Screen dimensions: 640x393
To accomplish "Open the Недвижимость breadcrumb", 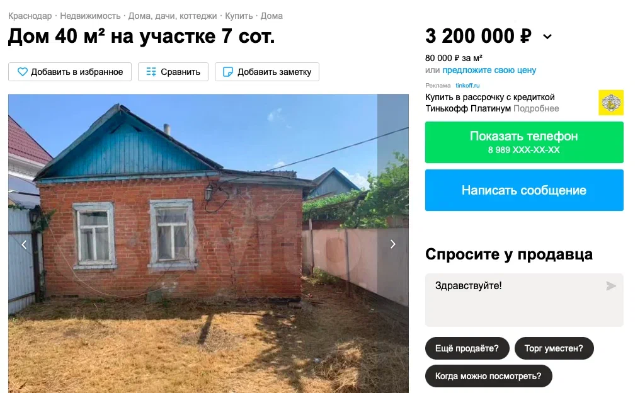I will click(90, 16).
